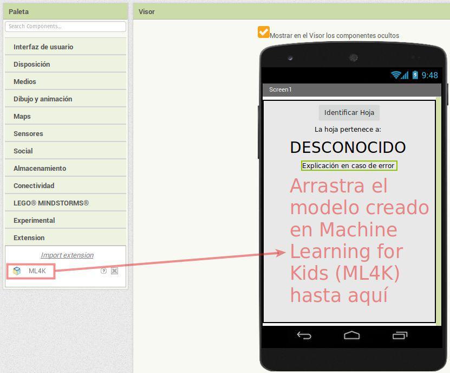Click the signal strength bars icon on phone

point(405,75)
